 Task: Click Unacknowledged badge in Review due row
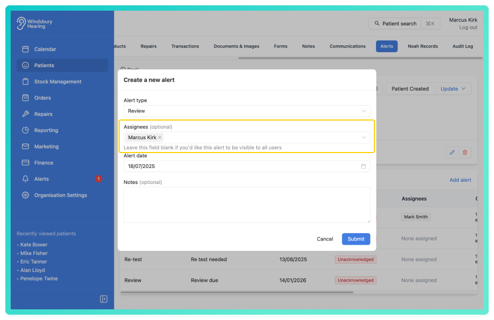pyautogui.click(x=355, y=280)
